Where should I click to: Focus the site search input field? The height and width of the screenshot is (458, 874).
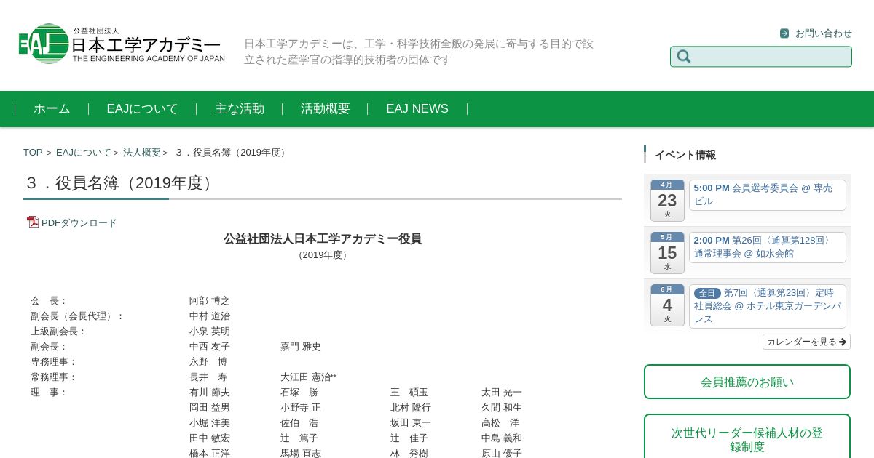coord(761,57)
